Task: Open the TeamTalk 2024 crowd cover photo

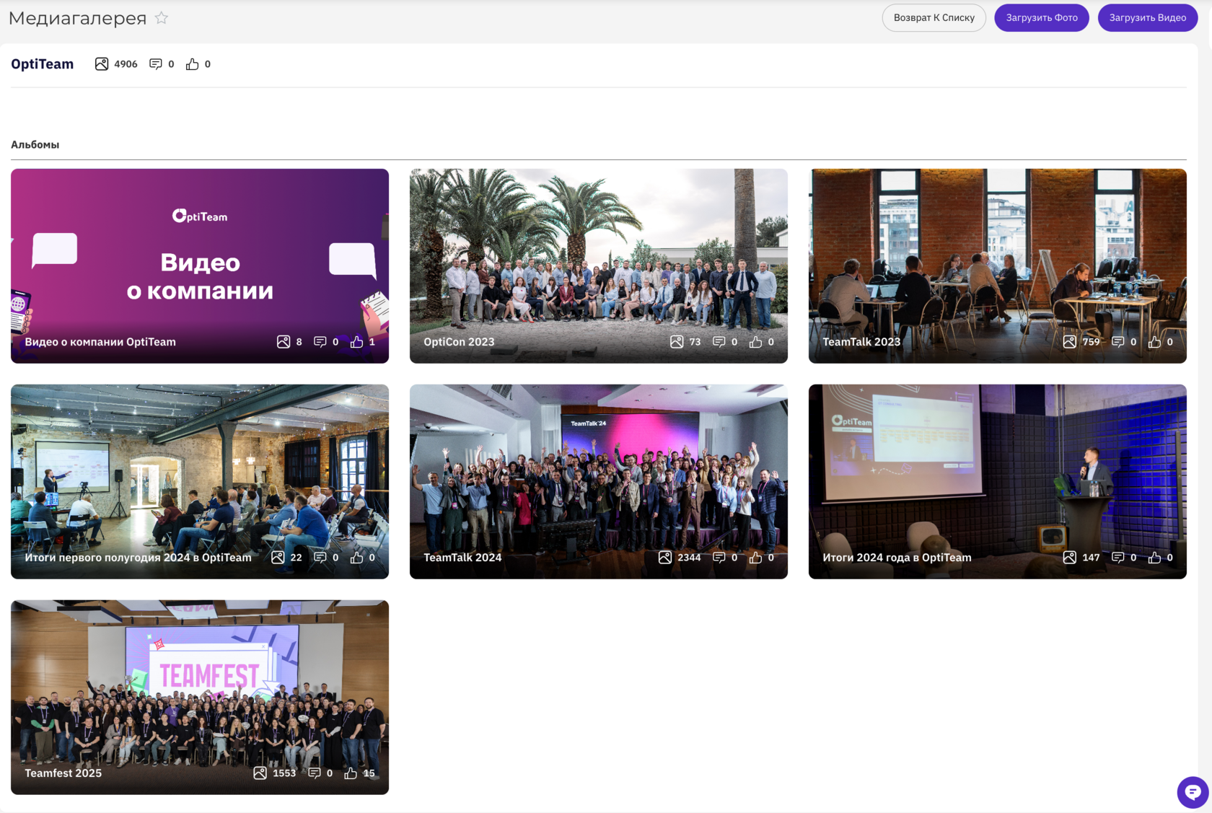Action: pyautogui.click(x=599, y=482)
